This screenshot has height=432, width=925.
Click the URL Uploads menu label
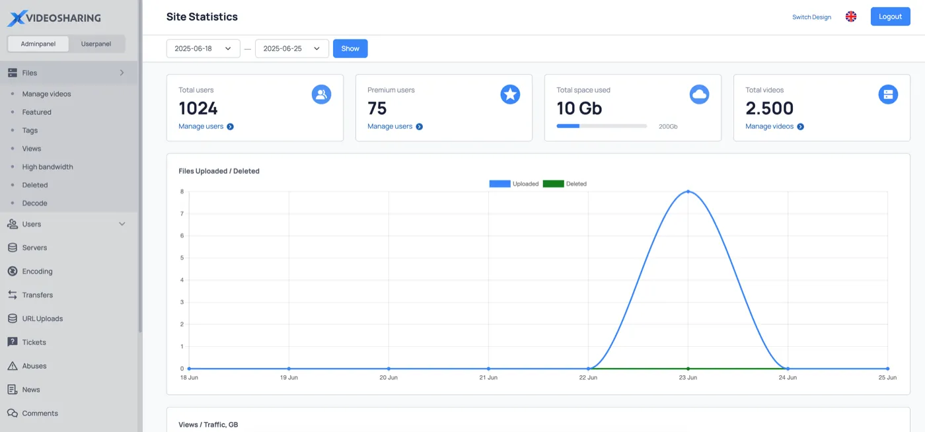click(42, 318)
